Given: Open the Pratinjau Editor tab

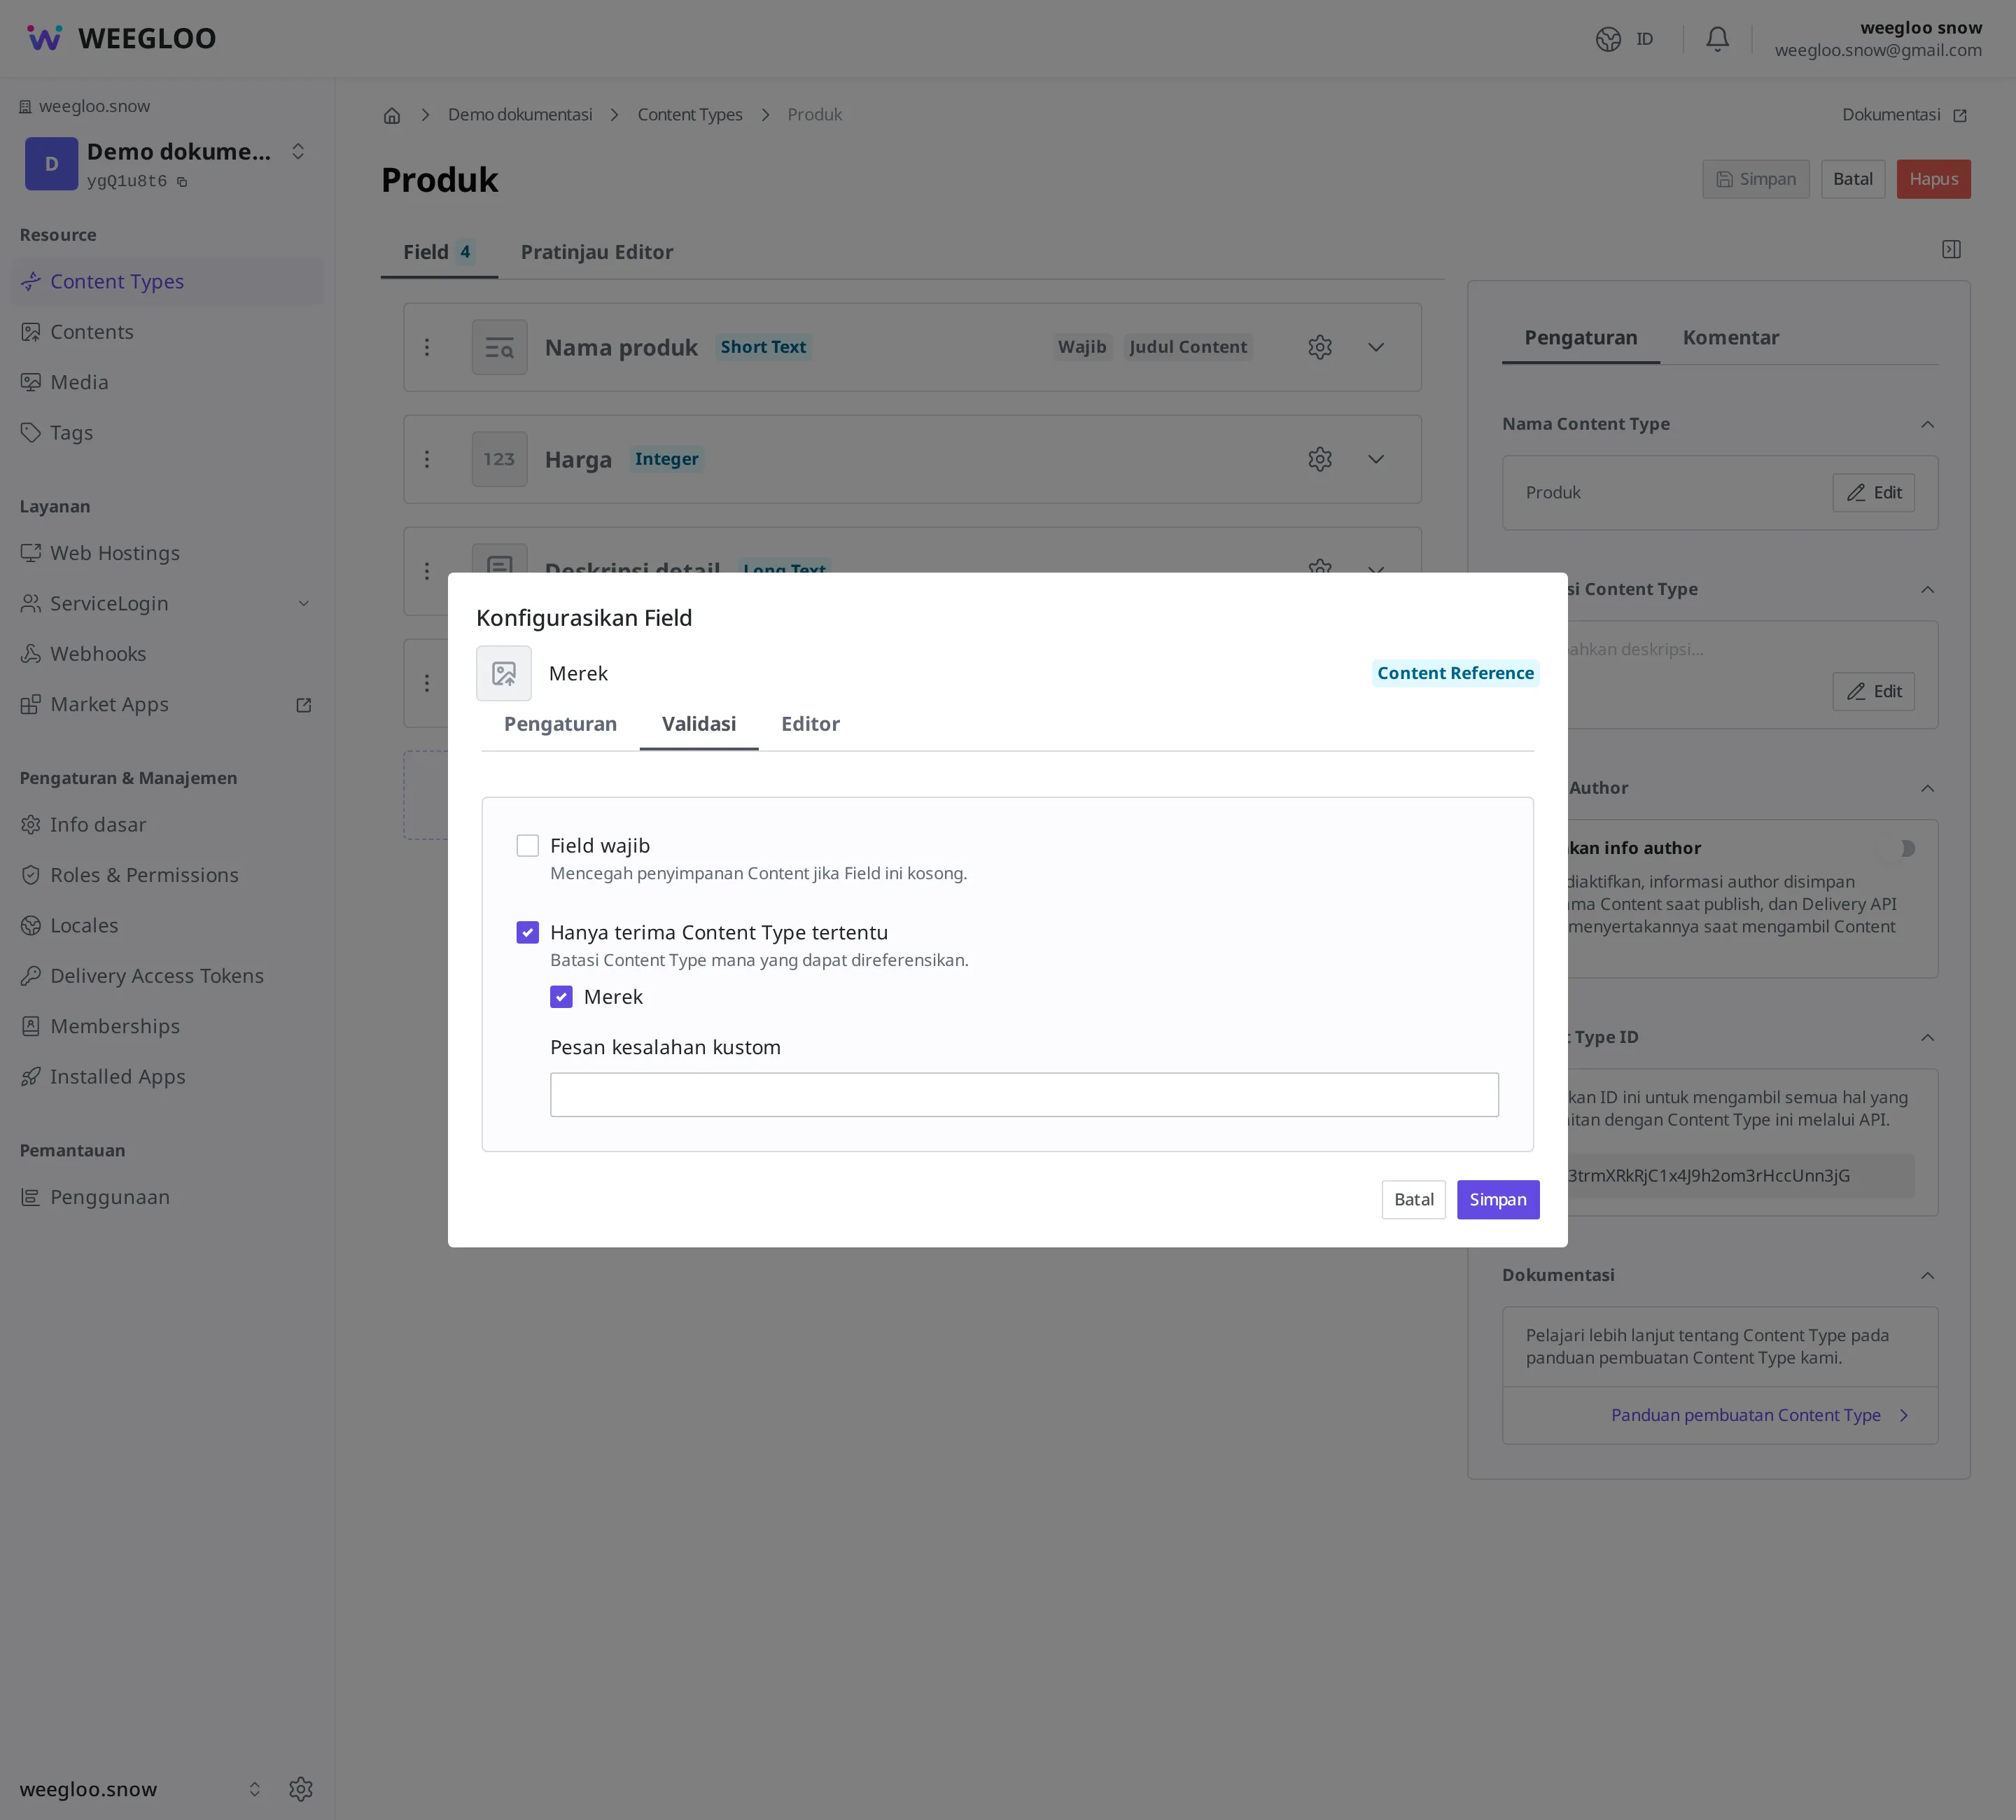Looking at the screenshot, I should point(597,252).
